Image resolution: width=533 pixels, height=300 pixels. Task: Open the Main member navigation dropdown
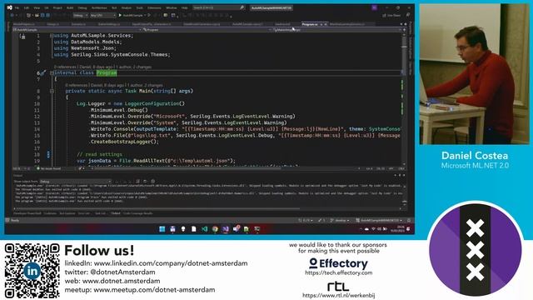pos(337,30)
